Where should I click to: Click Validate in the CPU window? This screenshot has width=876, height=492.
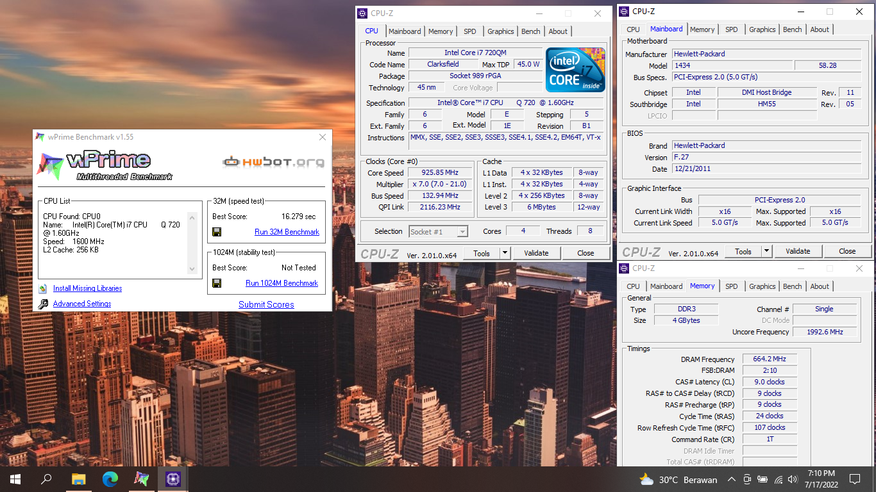coord(536,253)
